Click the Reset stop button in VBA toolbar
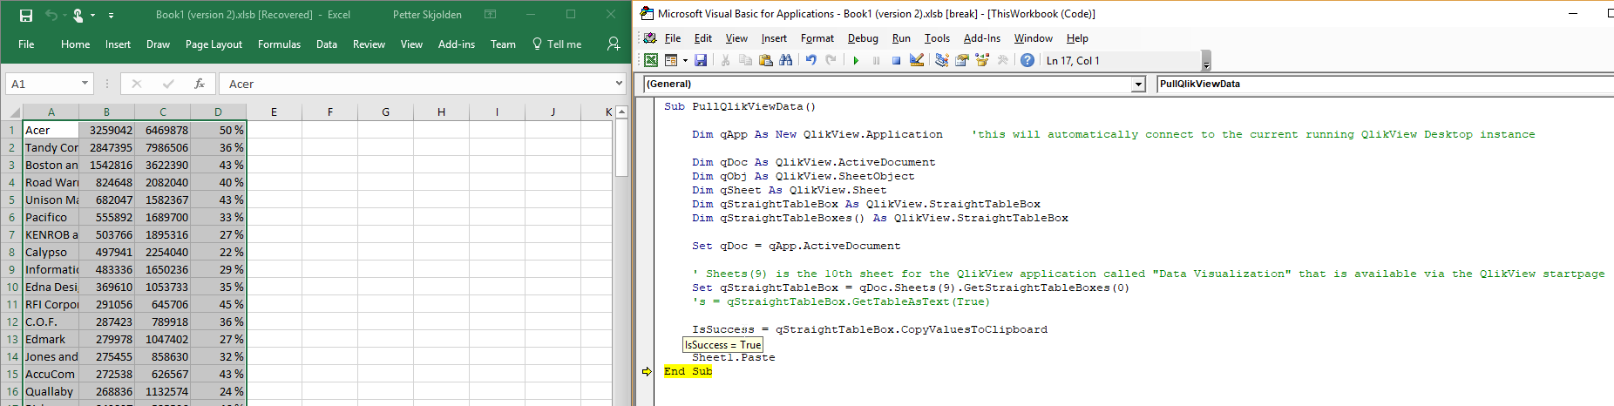The width and height of the screenshot is (1614, 406). (x=896, y=60)
